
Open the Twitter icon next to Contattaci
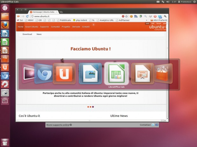click(153, 125)
